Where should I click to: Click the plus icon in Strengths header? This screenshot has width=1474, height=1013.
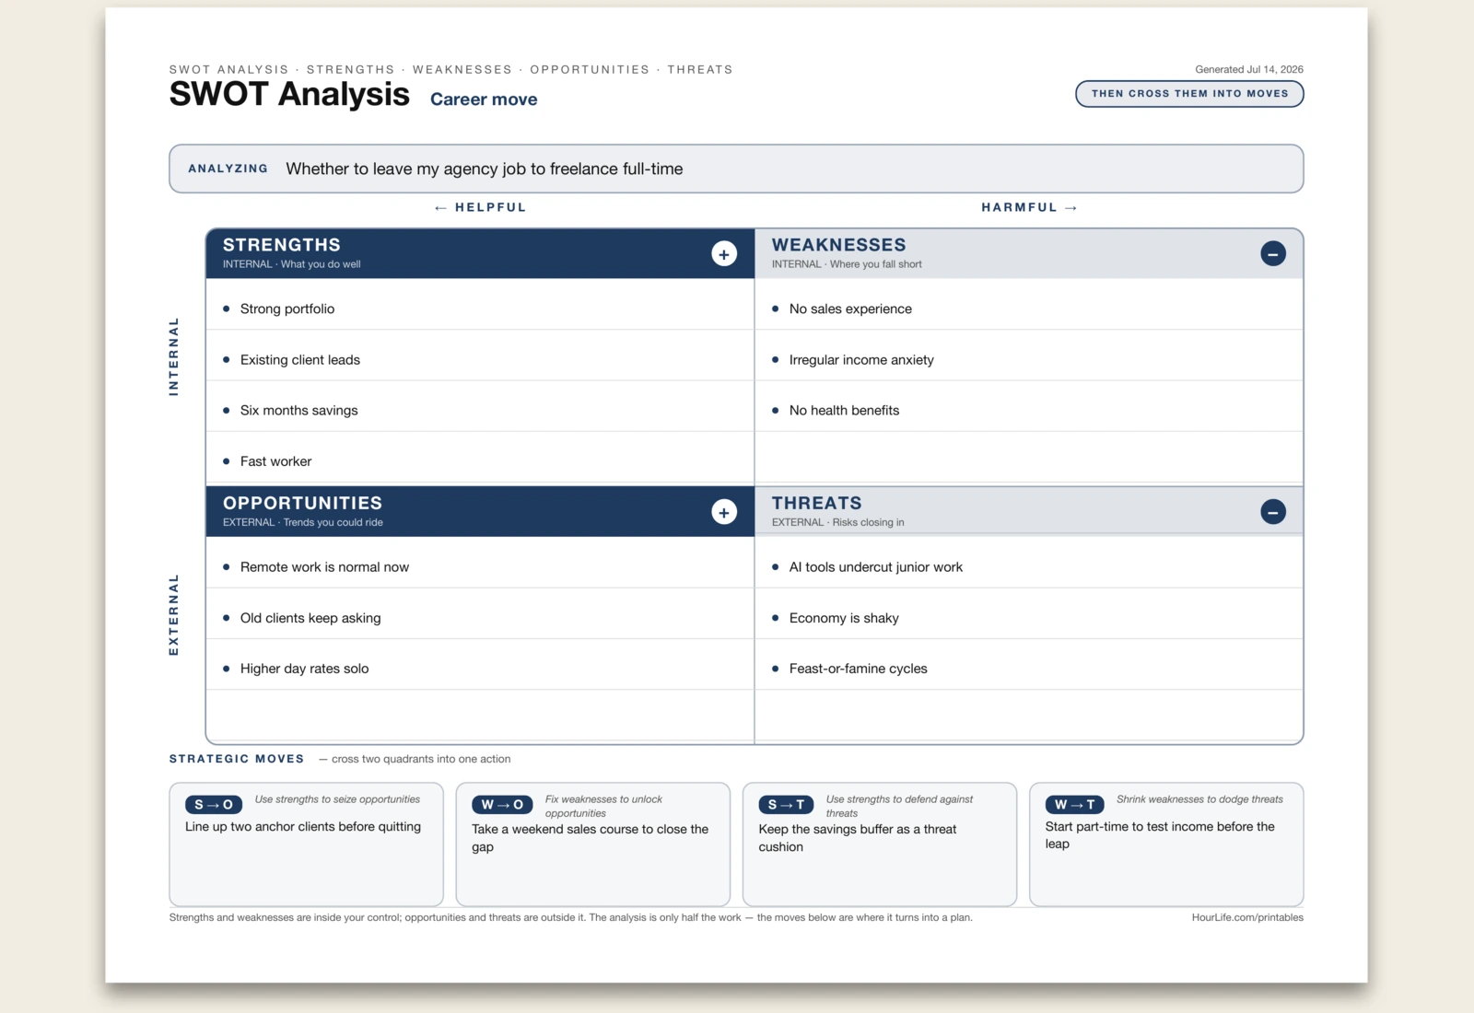coord(724,254)
